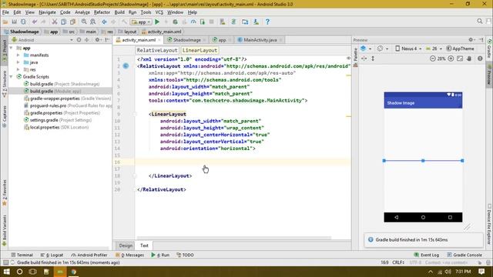Viewport: 493px width, 277px height.
Task: Click the Make Project hammer icon
Action: (125, 22)
